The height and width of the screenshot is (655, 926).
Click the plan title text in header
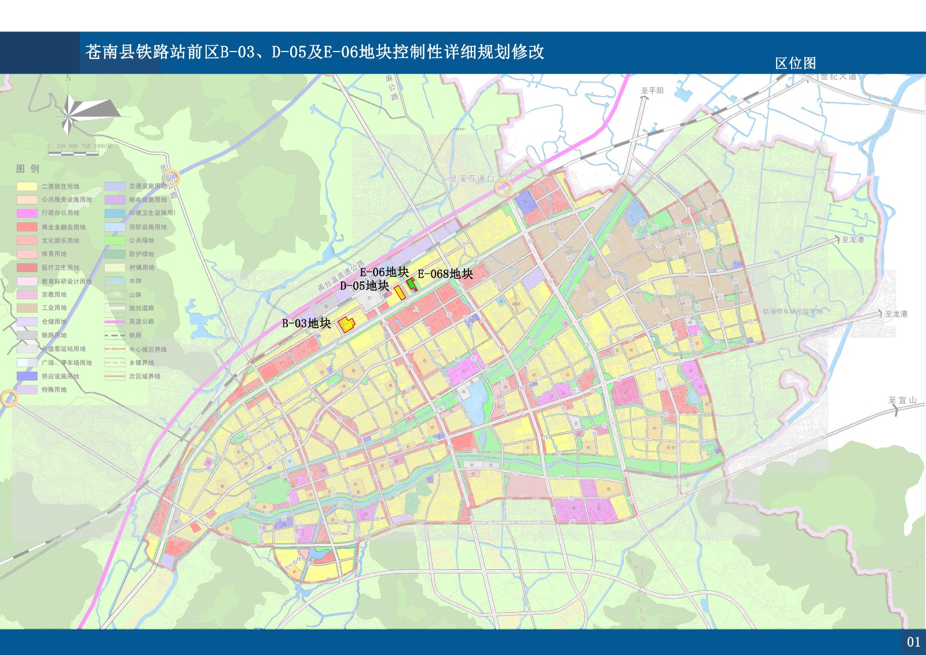click(314, 52)
